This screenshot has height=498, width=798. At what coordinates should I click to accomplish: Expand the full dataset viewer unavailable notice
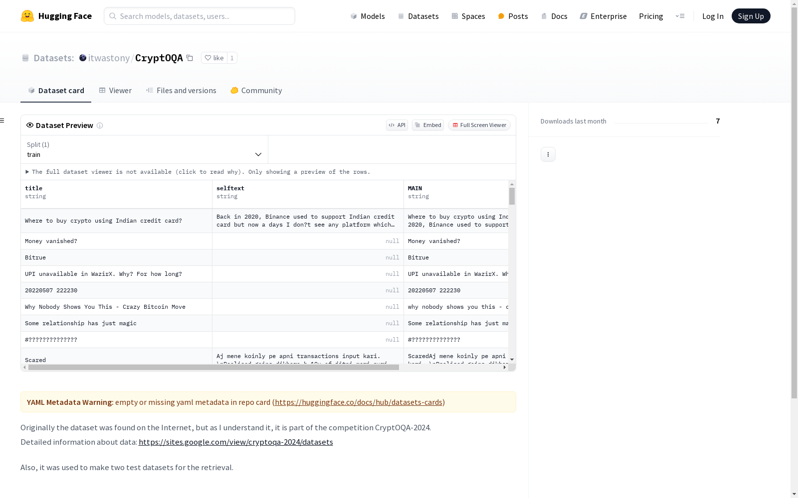198,172
